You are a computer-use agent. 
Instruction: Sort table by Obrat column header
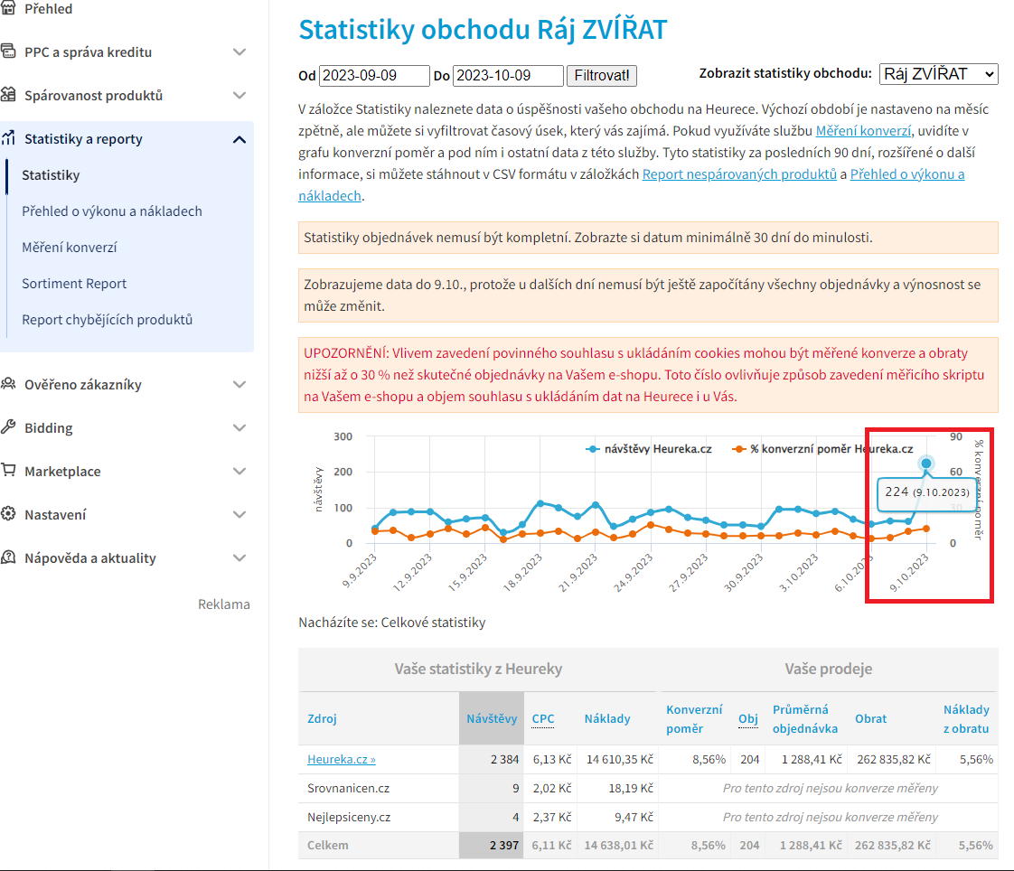870,718
